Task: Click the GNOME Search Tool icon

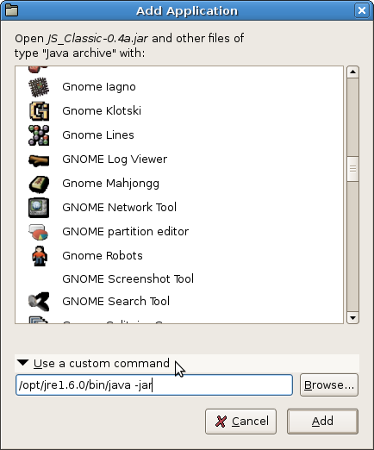Action: [39, 302]
